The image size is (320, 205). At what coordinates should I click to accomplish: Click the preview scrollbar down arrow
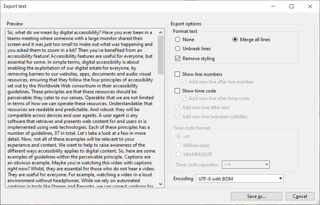tap(161, 184)
